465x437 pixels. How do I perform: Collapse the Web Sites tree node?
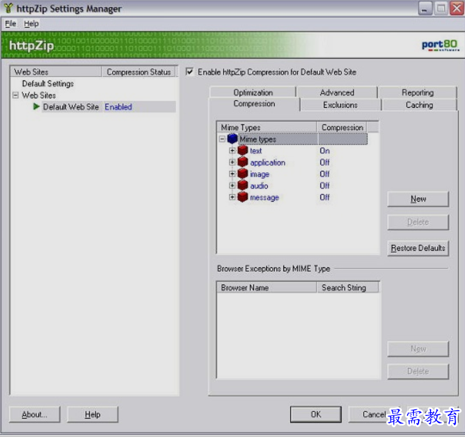[15, 95]
